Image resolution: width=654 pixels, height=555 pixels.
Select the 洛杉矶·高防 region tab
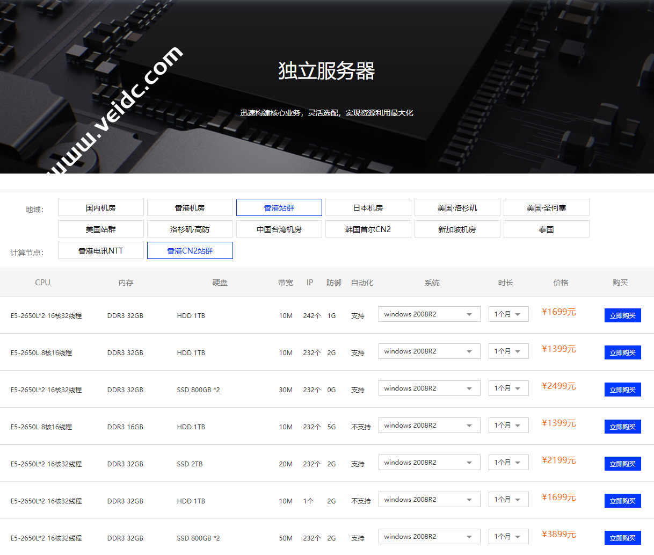click(x=190, y=229)
